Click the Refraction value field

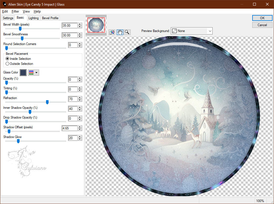pyautogui.click(x=73, y=99)
